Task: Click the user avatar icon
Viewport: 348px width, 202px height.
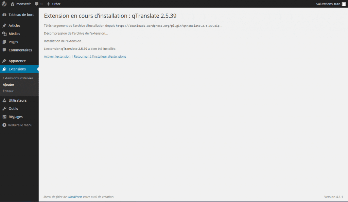Action: pyautogui.click(x=344, y=4)
